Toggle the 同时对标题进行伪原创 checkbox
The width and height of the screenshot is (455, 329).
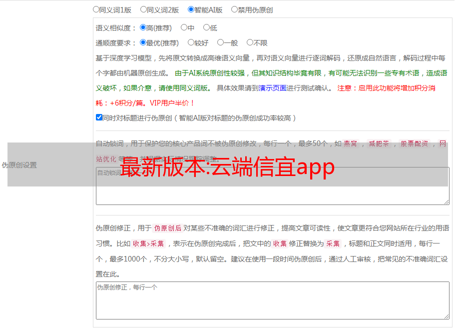(x=99, y=117)
